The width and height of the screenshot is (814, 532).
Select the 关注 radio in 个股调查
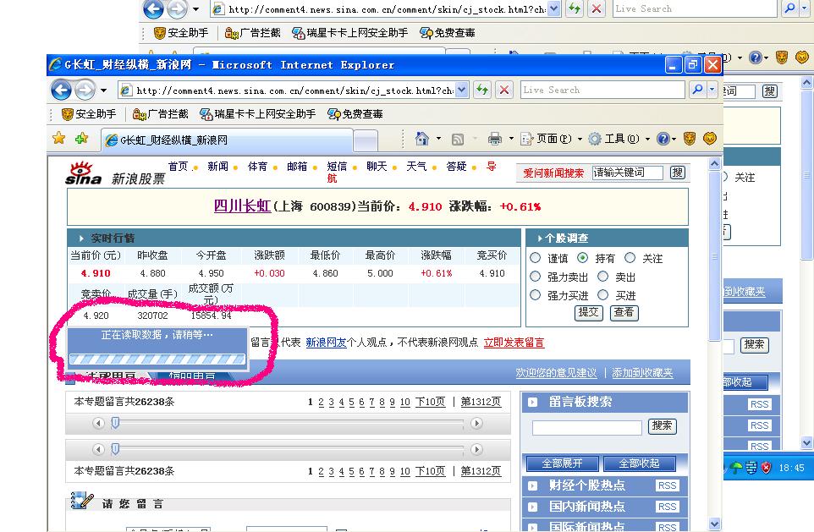630,258
